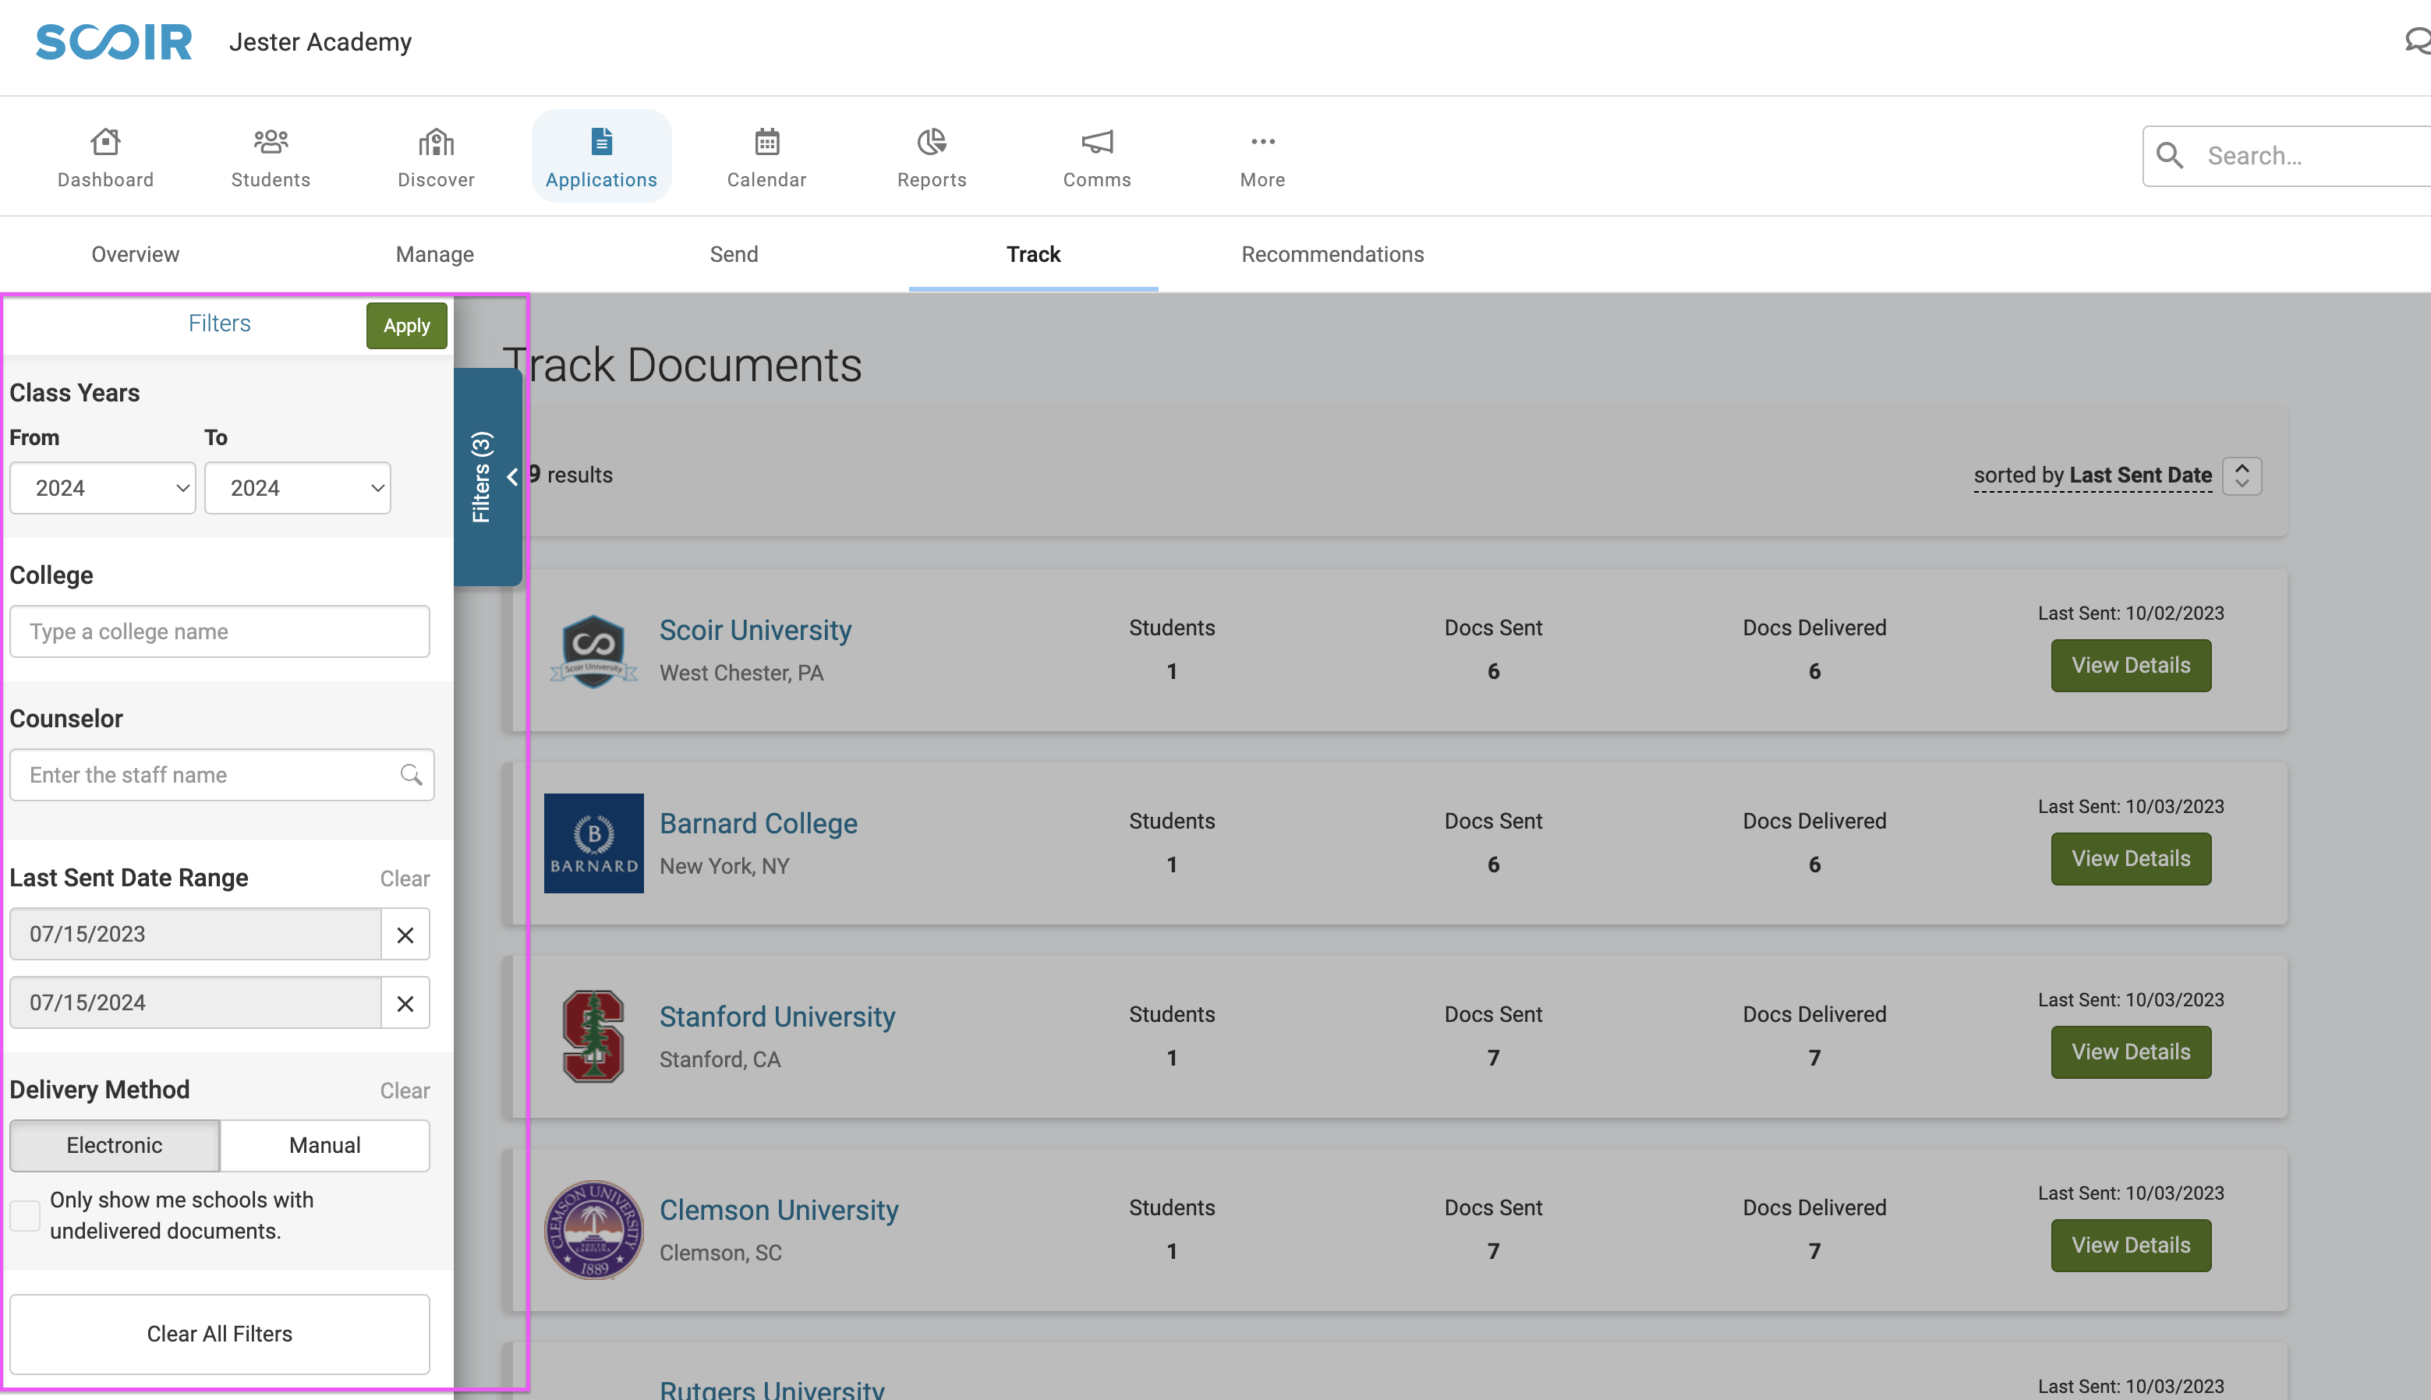Screen dimensions: 2431x1400
Task: Click 'West Chester, PA' location text
Action: coord(741,673)
